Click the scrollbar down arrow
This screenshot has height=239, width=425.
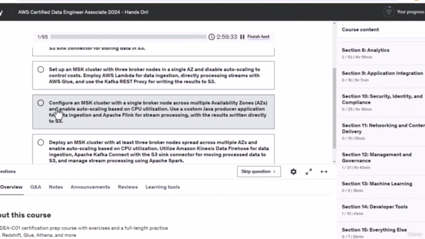tap(334, 162)
